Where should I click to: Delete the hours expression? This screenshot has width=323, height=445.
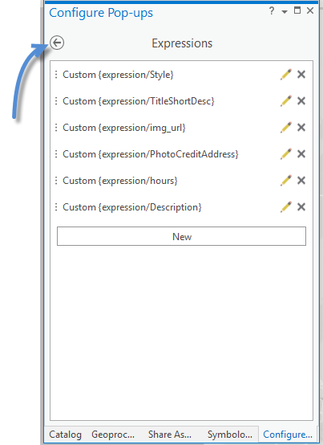tap(301, 181)
